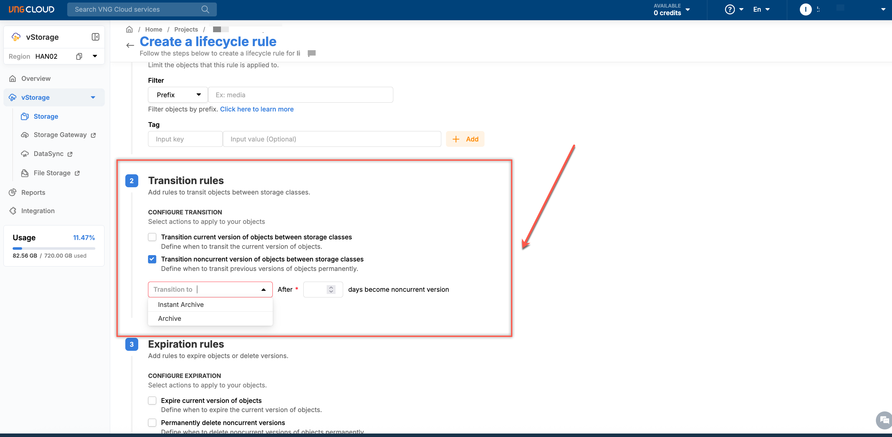This screenshot has width=892, height=437.
Task: Enable the current version transition checkbox
Action: (152, 237)
